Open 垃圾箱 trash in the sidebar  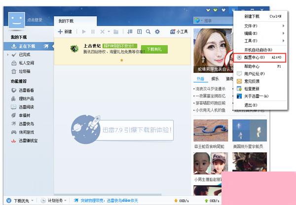(21, 71)
